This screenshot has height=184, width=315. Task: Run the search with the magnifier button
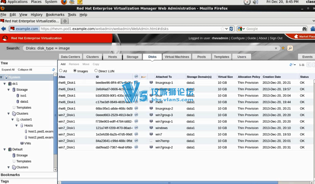290,48
